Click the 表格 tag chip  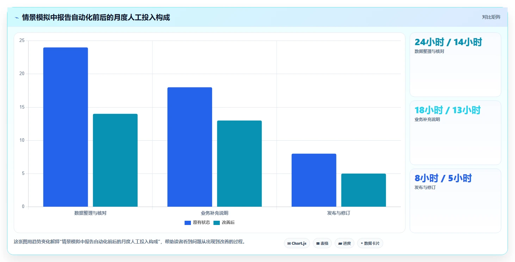point(322,243)
